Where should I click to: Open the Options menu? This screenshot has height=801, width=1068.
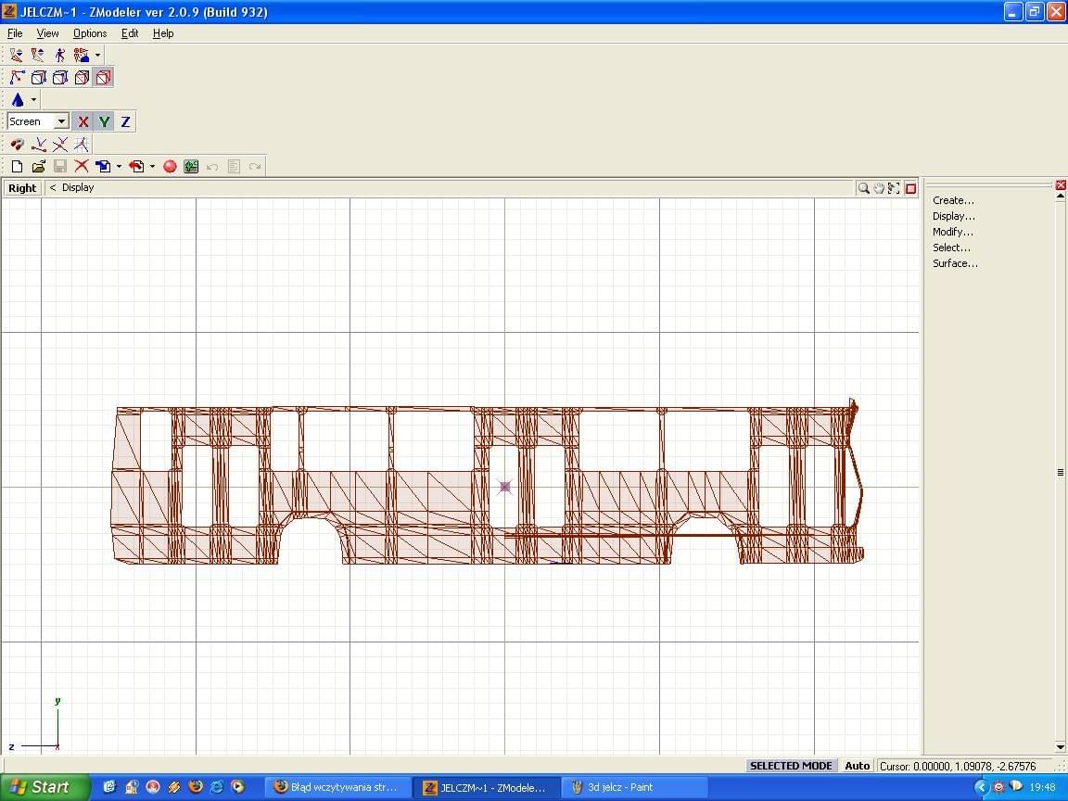click(x=90, y=33)
